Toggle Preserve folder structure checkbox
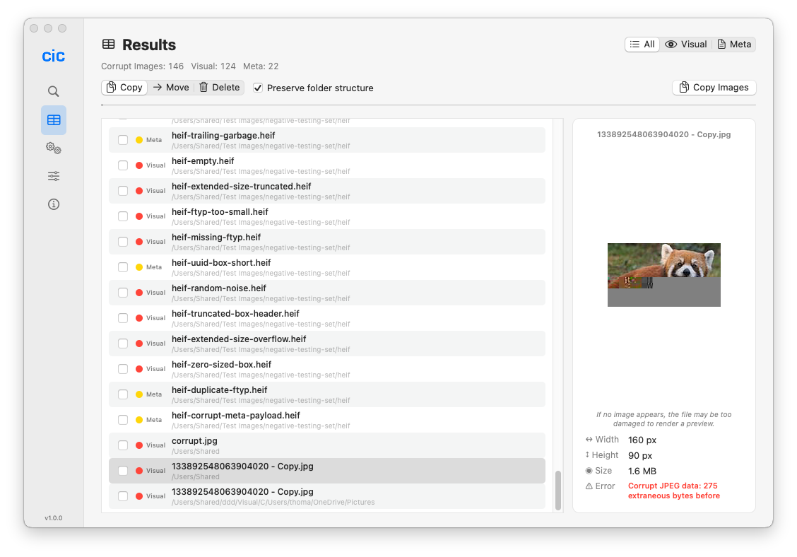The height and width of the screenshot is (557, 797). point(259,88)
